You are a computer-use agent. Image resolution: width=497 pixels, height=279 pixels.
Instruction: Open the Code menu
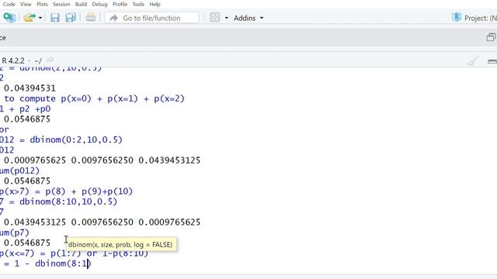pos(9,4)
